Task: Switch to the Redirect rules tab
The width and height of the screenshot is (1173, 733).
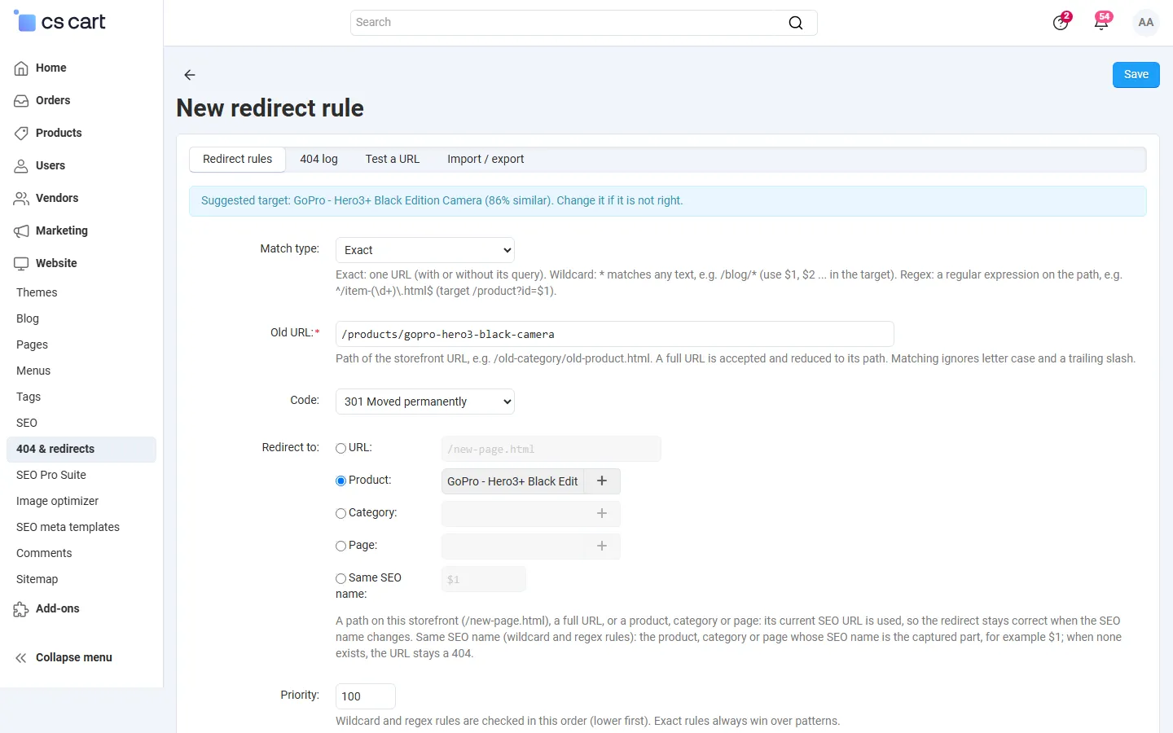Action: 238,160
